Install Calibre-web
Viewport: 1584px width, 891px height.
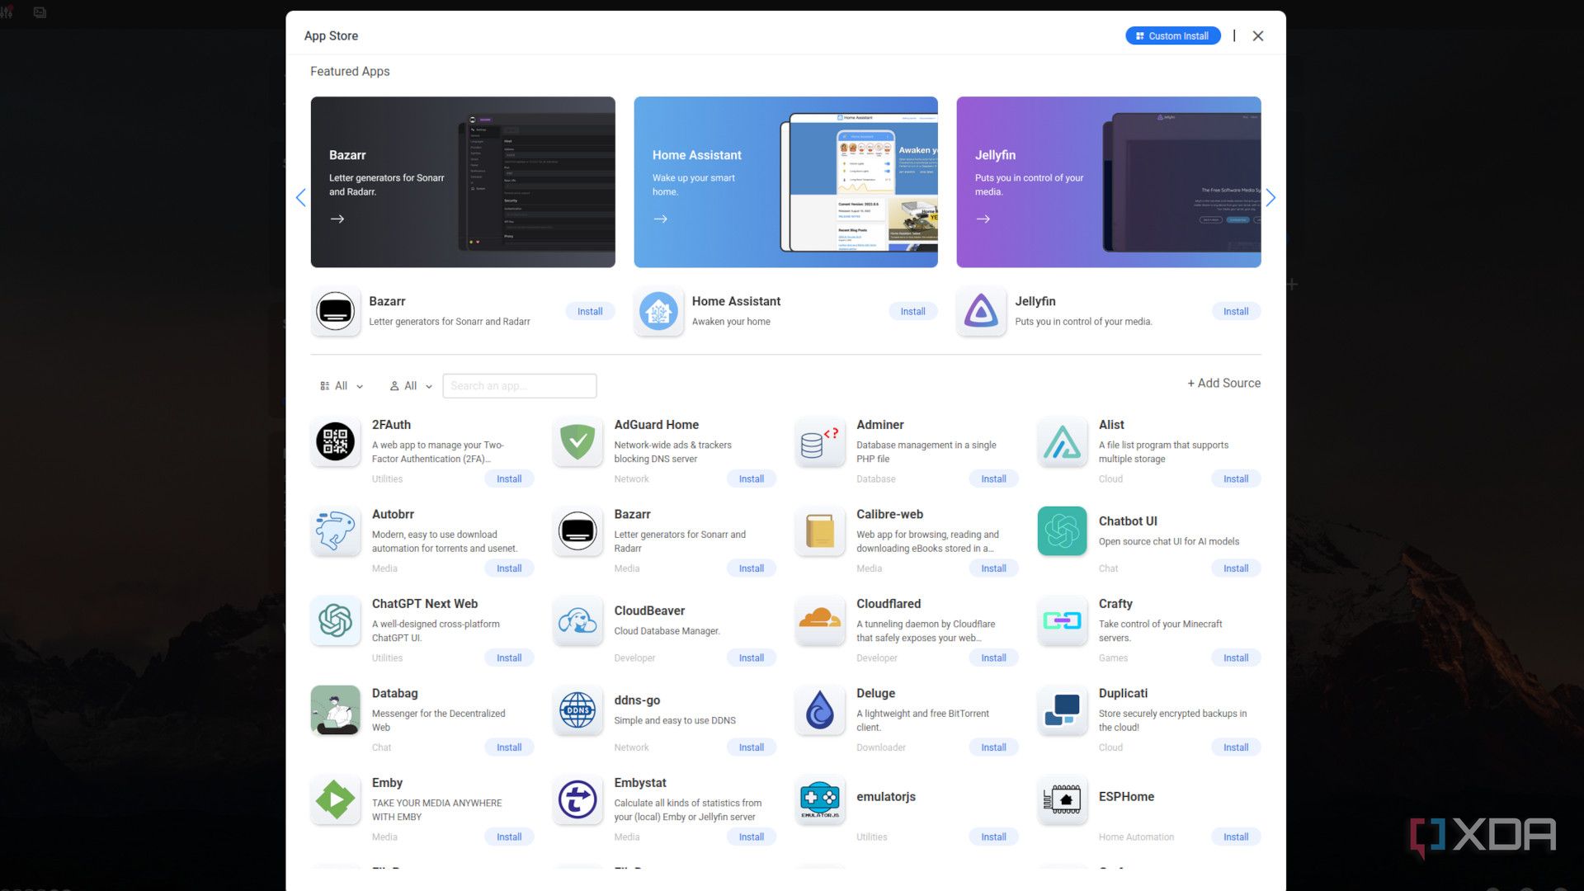tap(993, 568)
